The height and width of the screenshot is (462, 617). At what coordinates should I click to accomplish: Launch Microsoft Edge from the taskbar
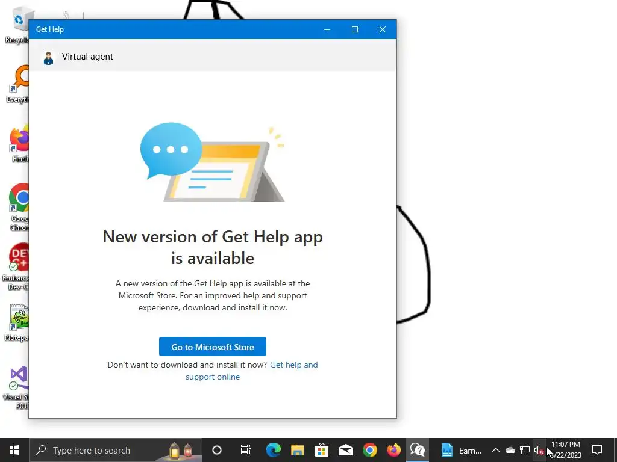pyautogui.click(x=273, y=450)
